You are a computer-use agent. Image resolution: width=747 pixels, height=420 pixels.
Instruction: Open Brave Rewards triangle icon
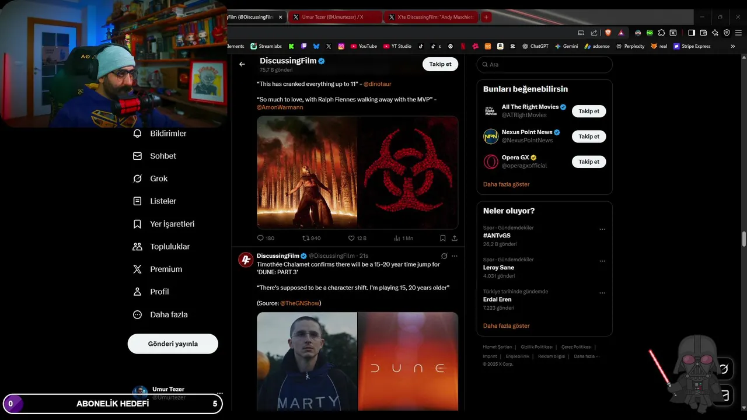(x=621, y=33)
